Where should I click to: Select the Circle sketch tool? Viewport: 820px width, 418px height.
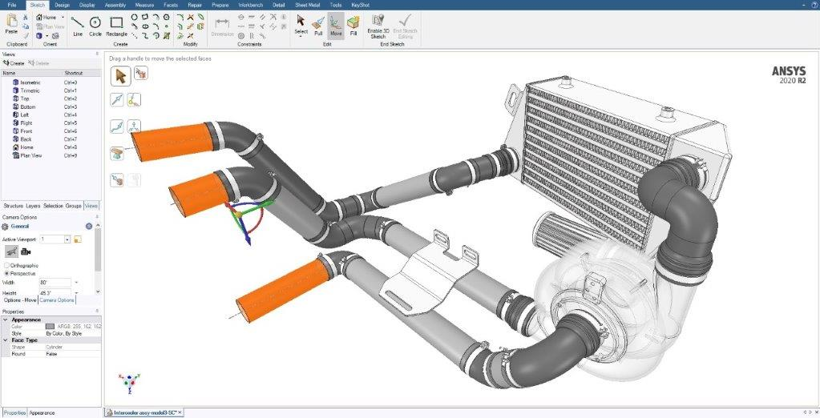(95, 26)
